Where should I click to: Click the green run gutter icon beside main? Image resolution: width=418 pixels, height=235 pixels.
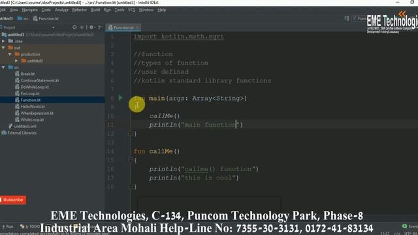[x=120, y=98]
